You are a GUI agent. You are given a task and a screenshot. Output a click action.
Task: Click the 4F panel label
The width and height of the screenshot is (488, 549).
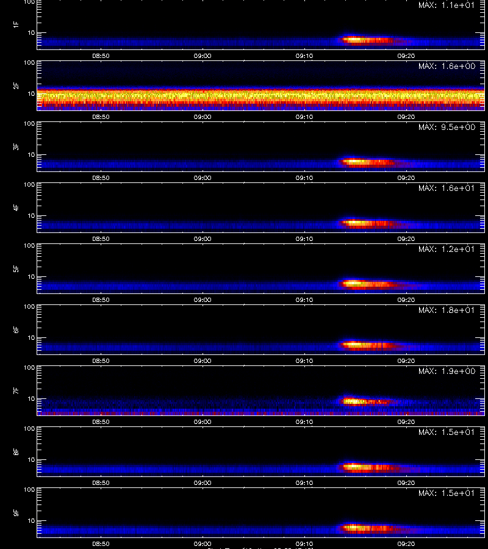(x=16, y=207)
